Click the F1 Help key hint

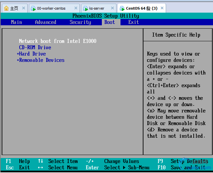[18, 161]
